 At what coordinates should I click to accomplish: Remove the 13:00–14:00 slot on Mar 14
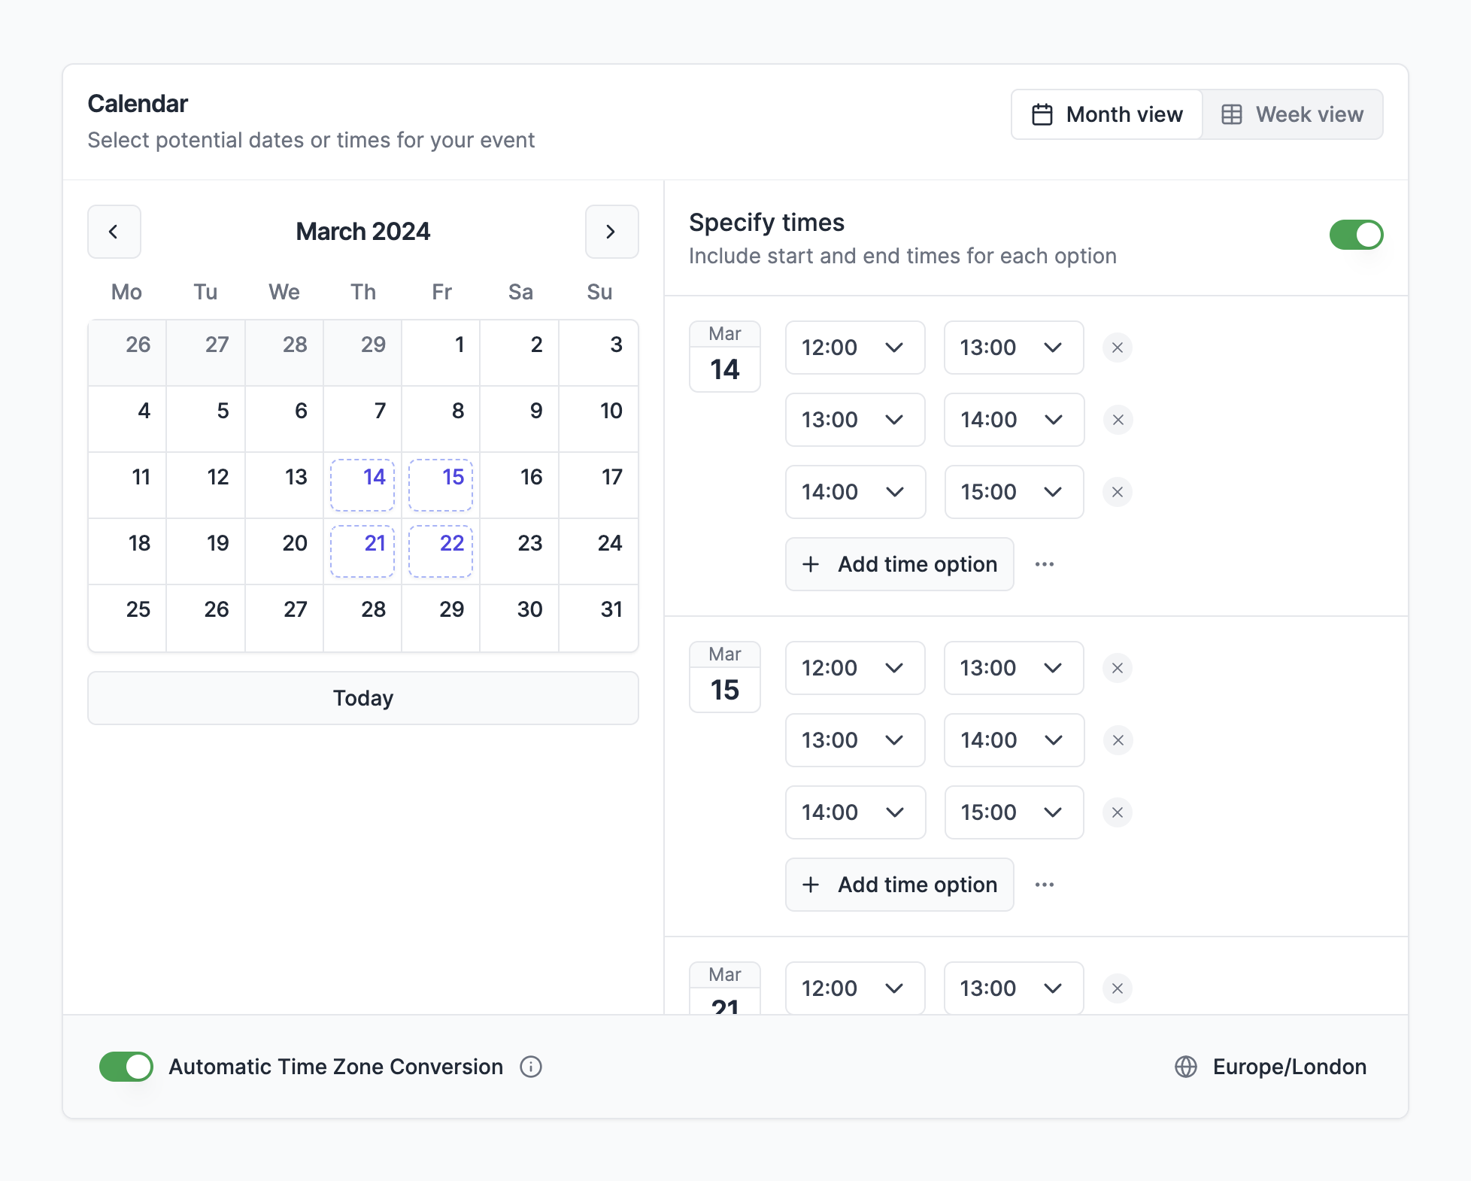point(1117,420)
